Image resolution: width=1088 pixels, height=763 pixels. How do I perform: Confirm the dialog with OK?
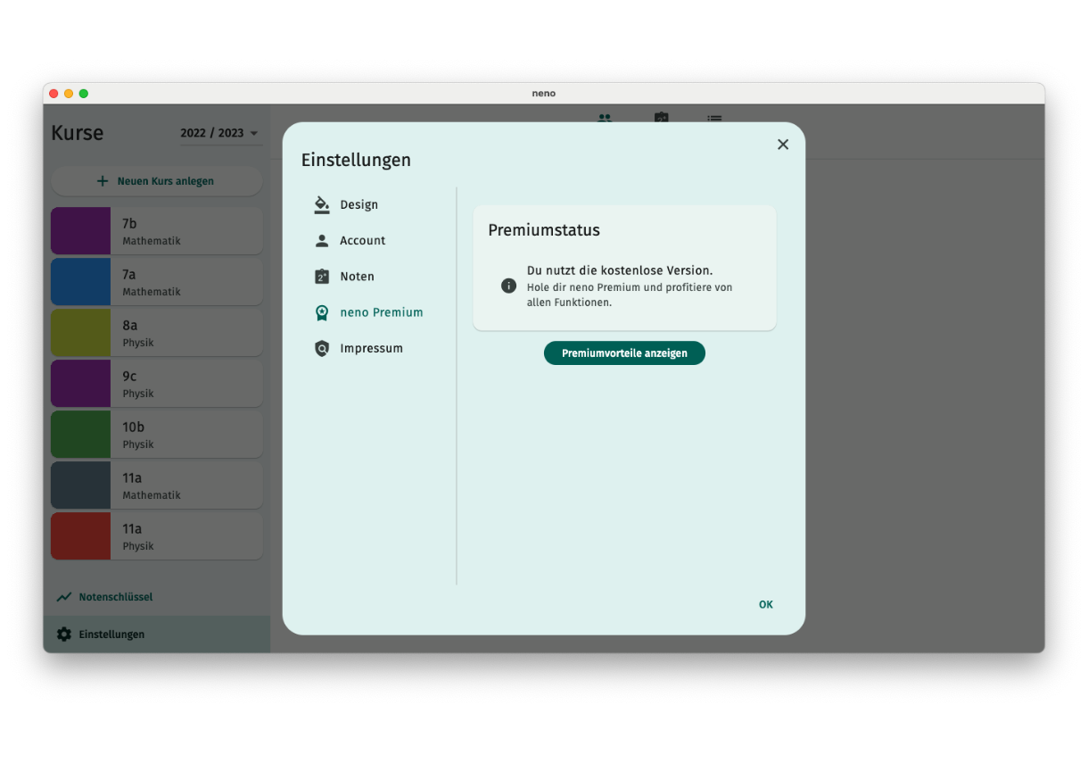(x=766, y=604)
